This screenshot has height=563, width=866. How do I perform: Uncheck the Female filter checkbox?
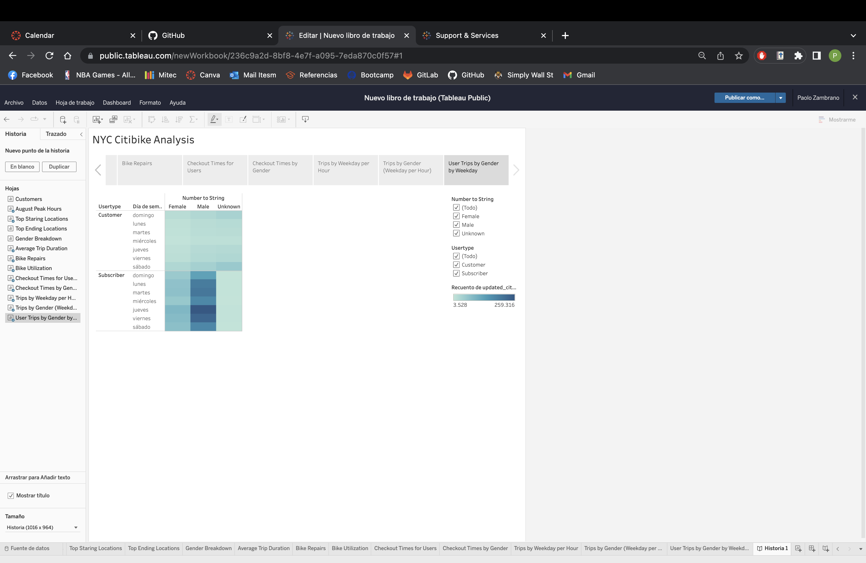tap(456, 216)
